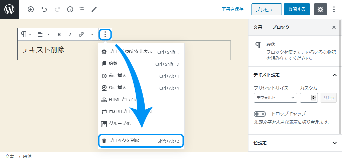Change block type with paragraph icon
The width and height of the screenshot is (342, 160).
pos(26,34)
